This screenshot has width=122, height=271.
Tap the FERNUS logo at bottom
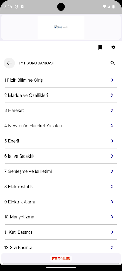61,259
